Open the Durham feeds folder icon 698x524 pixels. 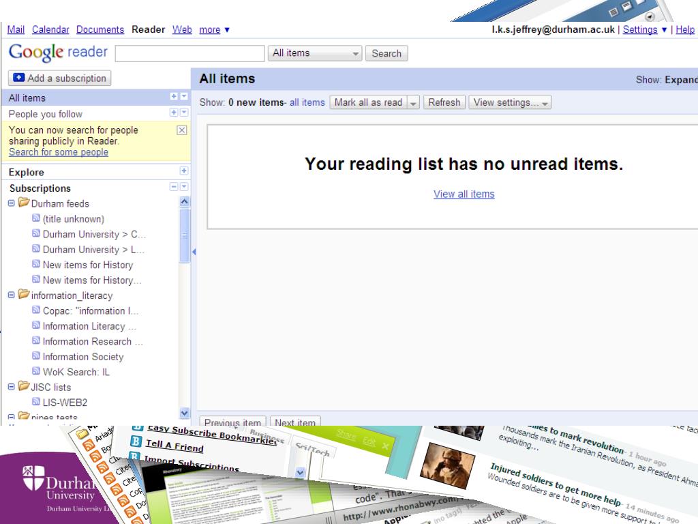tap(24, 202)
